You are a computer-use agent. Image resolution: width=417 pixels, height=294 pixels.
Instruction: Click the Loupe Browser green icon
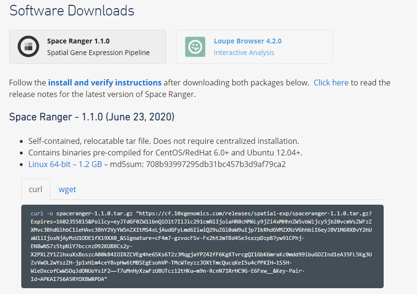(x=195, y=47)
